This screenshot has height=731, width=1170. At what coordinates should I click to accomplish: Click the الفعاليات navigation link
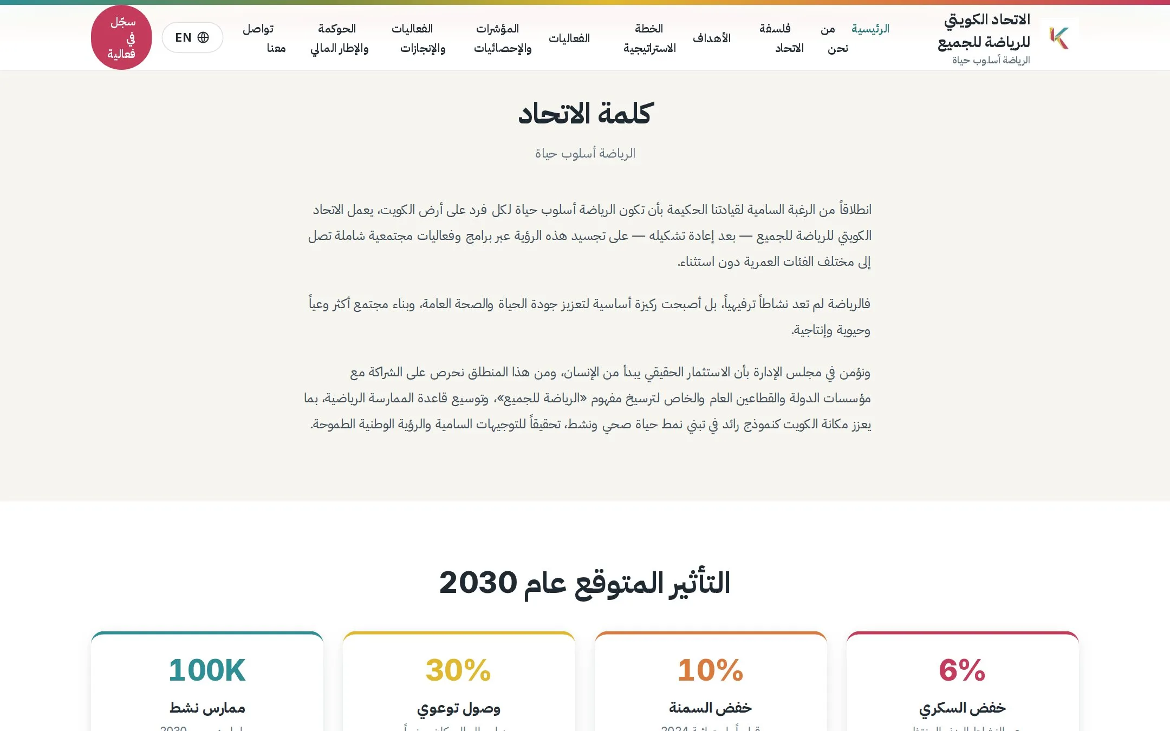coord(569,38)
